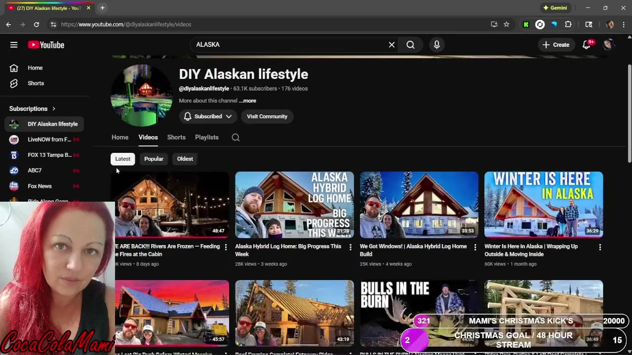Expand the Subscriptions section
632x355 pixels.
pos(33,108)
